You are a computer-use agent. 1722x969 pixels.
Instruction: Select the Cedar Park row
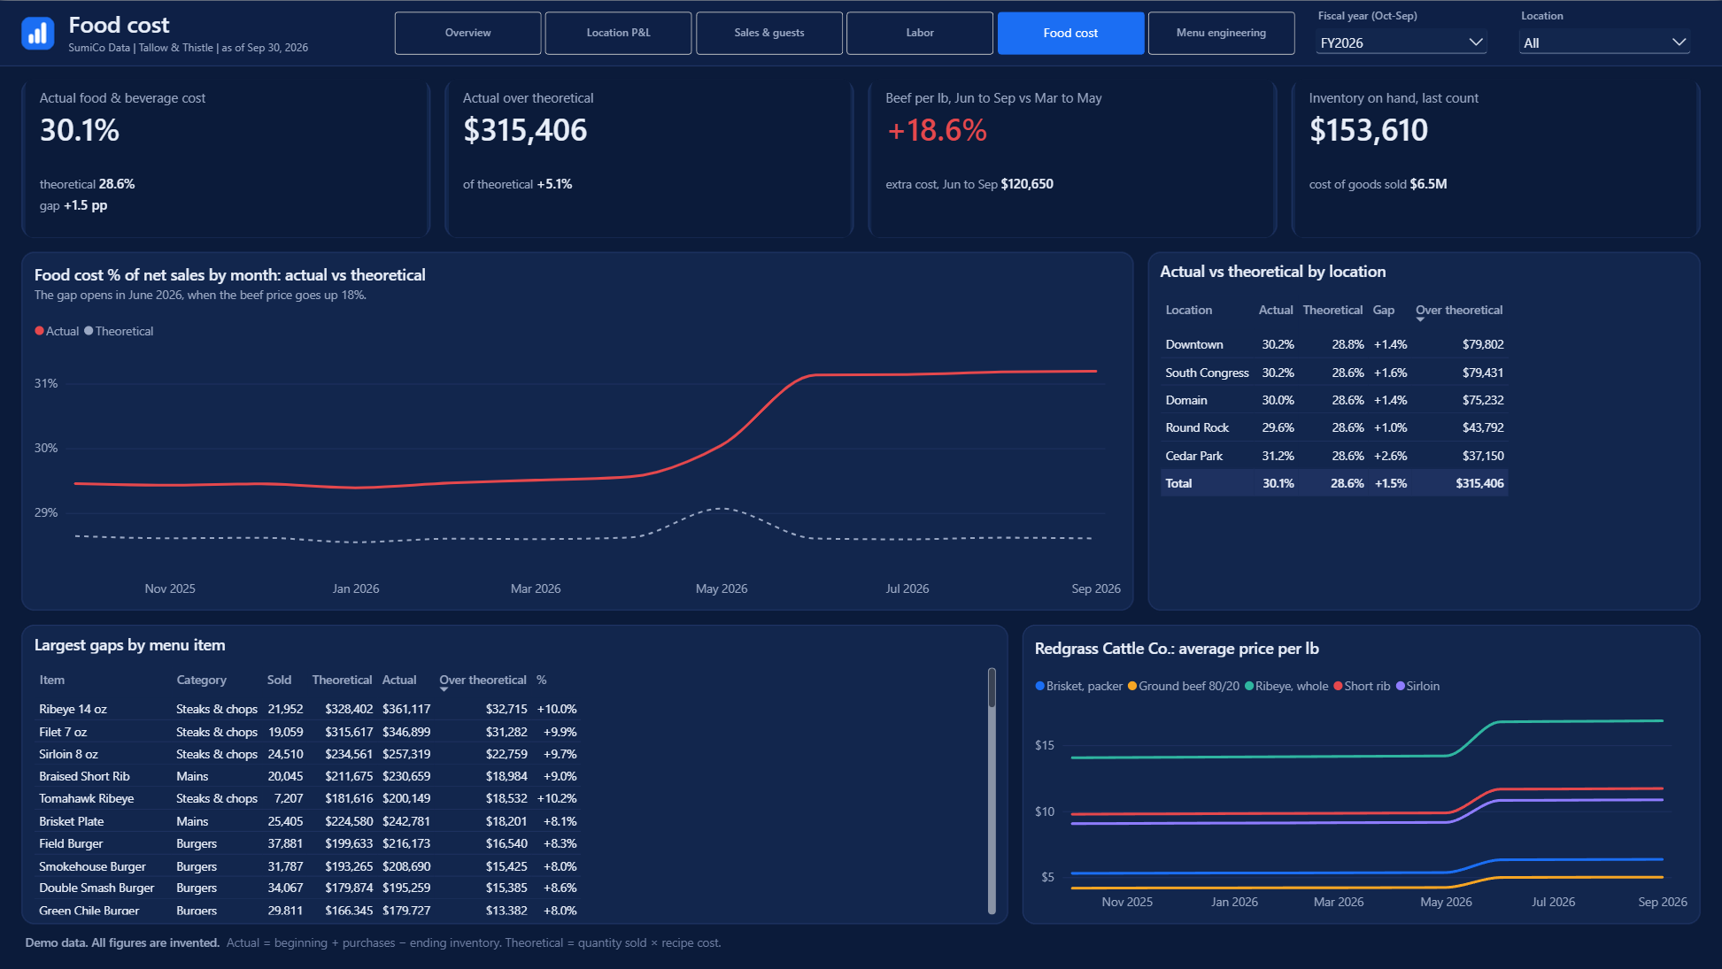(x=1334, y=456)
